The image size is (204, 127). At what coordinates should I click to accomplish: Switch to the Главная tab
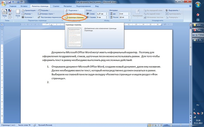[x=13, y=6]
